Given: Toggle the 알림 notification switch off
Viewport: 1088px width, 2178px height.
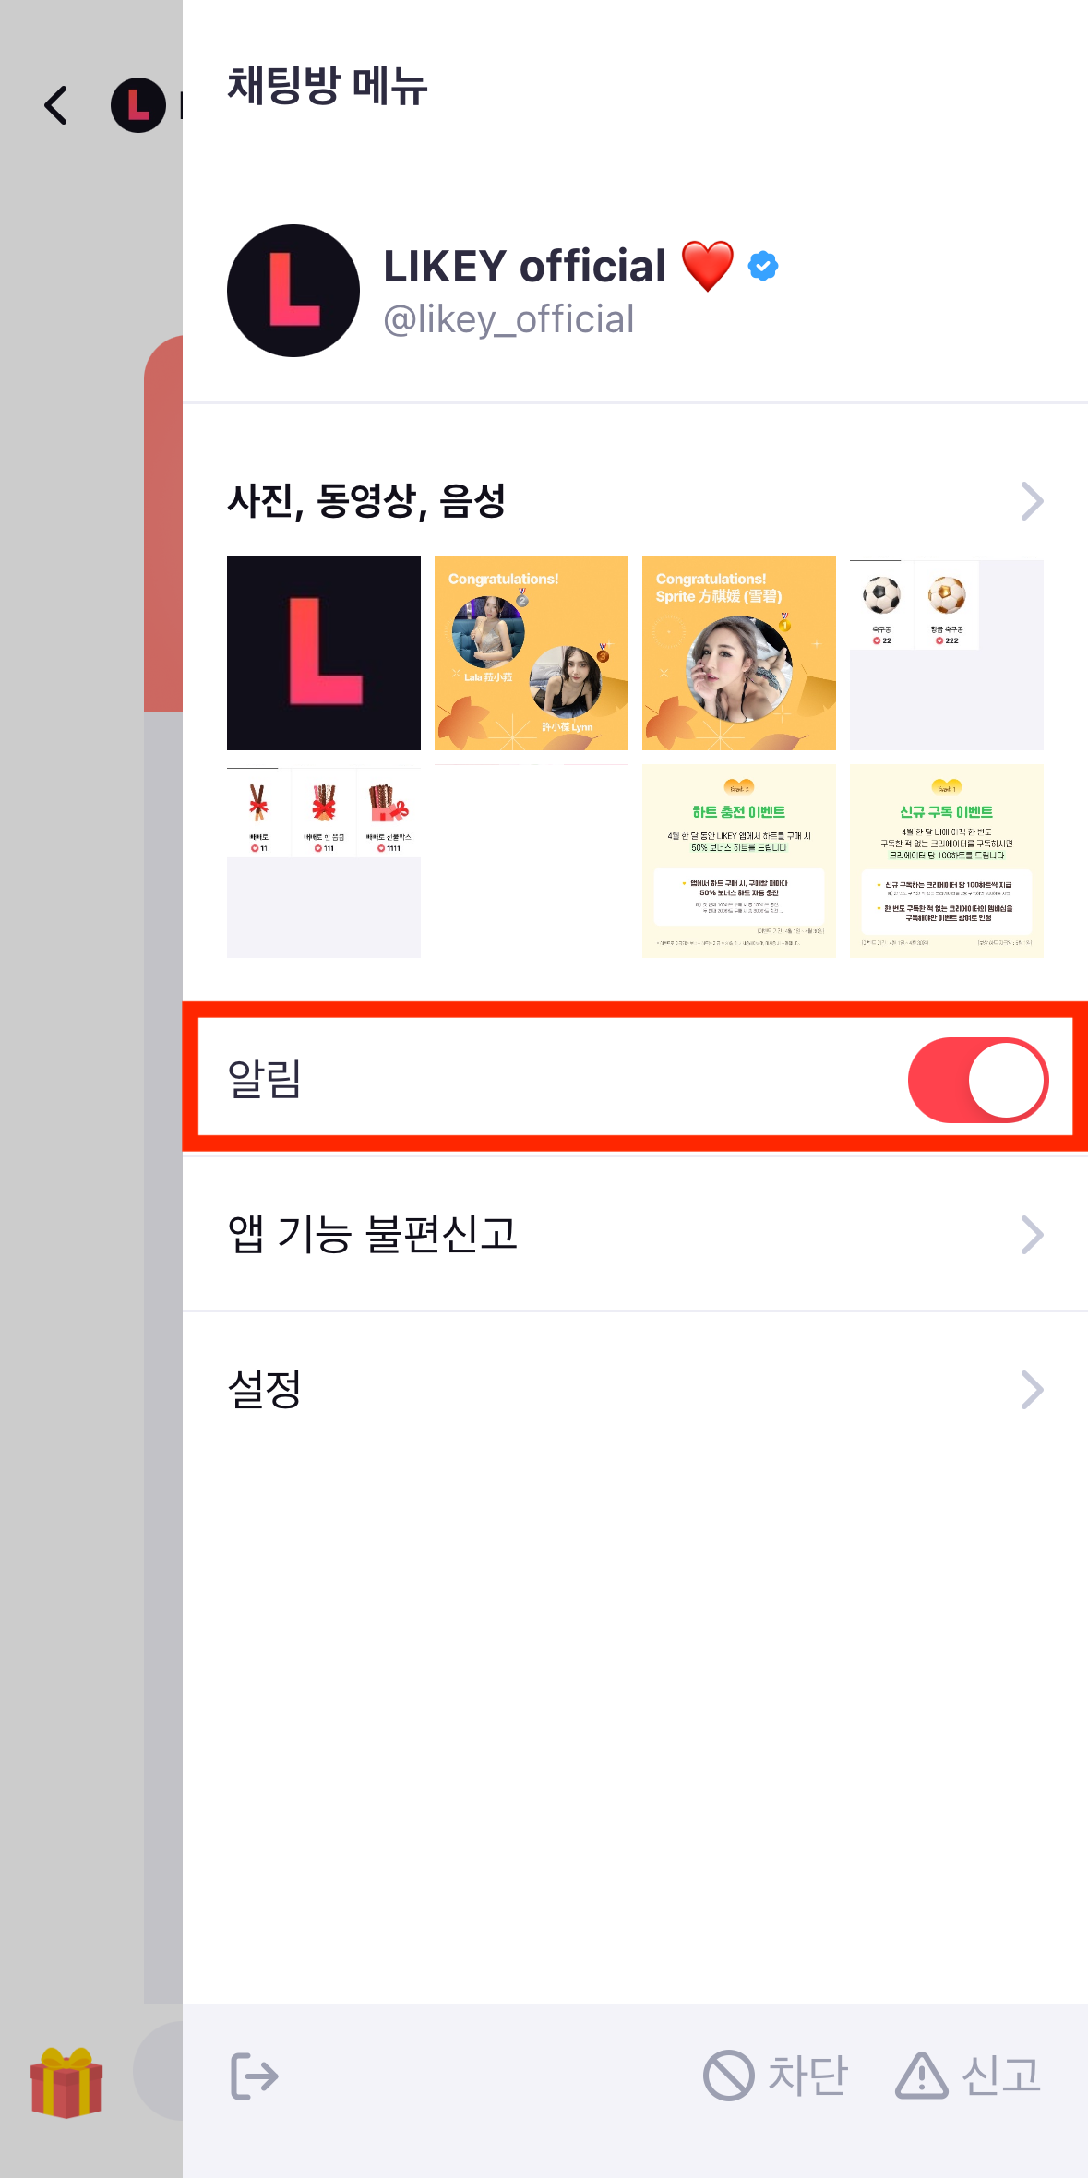Looking at the screenshot, I should pos(978,1080).
